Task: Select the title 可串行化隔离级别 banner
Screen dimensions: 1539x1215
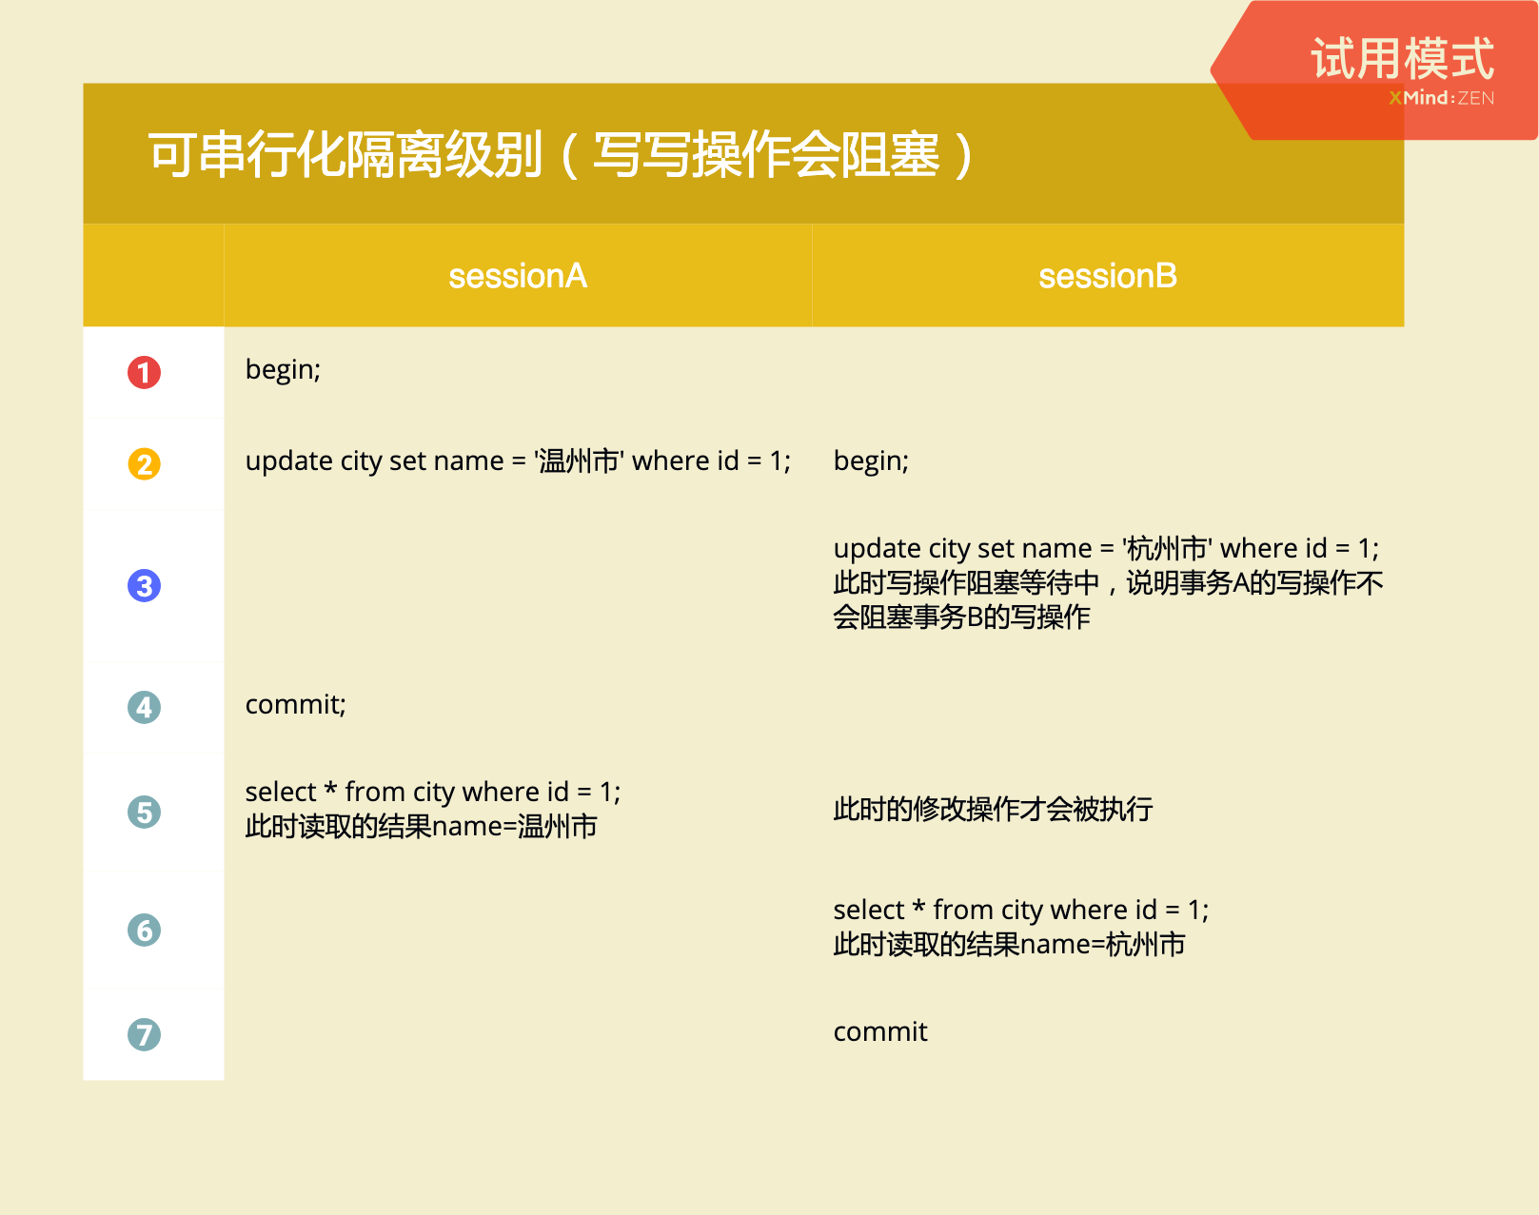Action: pyautogui.click(x=559, y=155)
